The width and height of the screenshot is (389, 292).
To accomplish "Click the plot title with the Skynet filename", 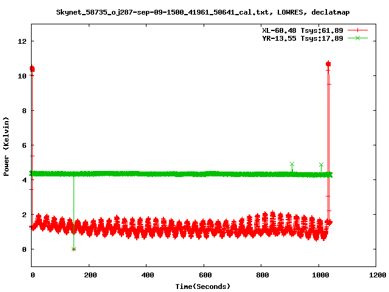I will pyautogui.click(x=202, y=12).
